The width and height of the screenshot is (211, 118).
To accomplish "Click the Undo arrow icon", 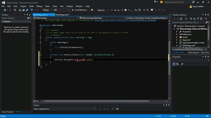I will [32, 10].
